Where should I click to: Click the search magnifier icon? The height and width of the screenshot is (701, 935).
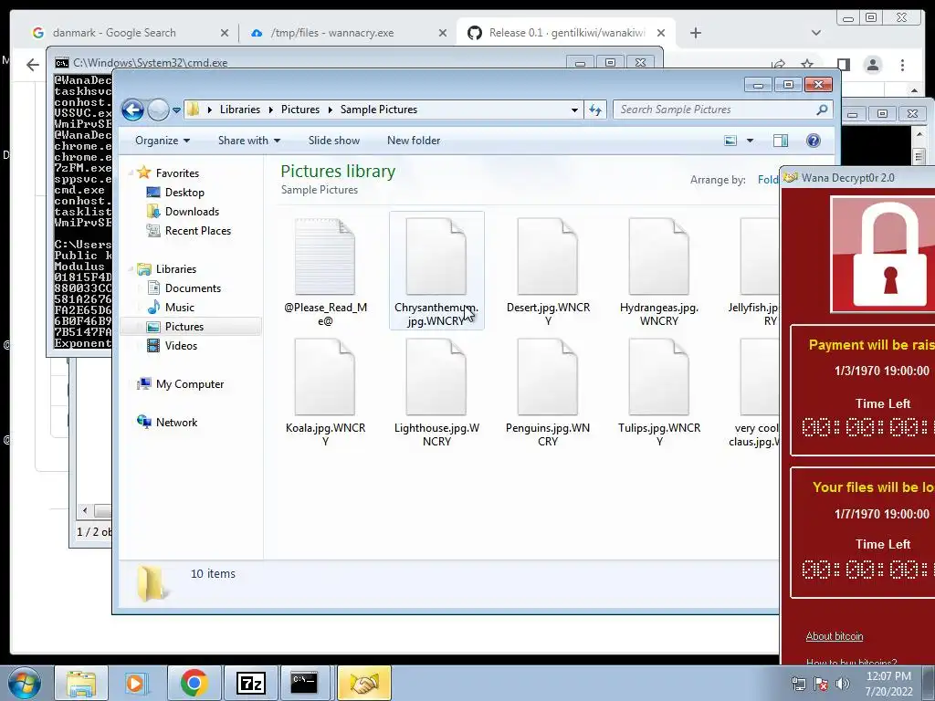point(822,110)
